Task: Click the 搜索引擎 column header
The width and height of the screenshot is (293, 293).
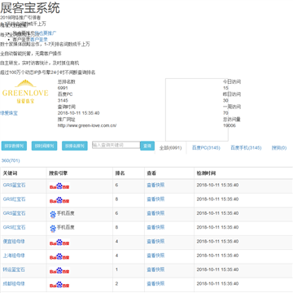Action: [x=59, y=173]
